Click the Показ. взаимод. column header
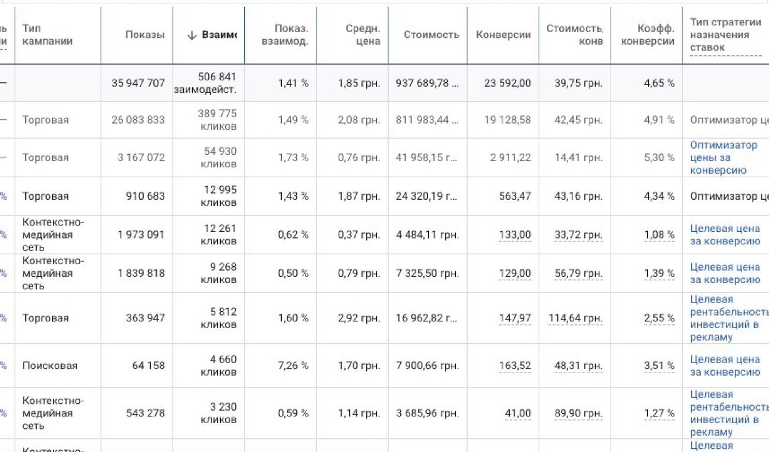Image resolution: width=769 pixels, height=452 pixels. [x=285, y=35]
